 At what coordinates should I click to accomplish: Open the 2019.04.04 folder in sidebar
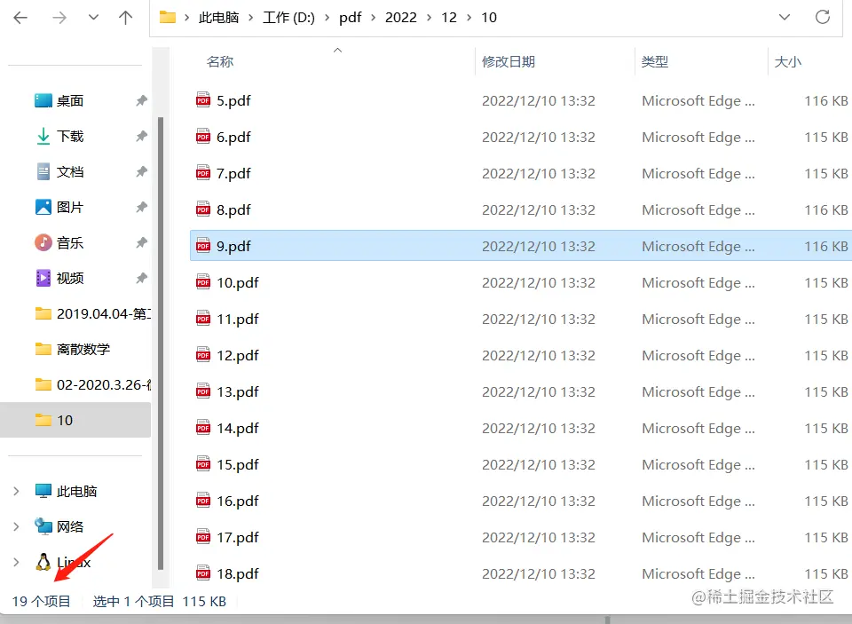click(92, 313)
